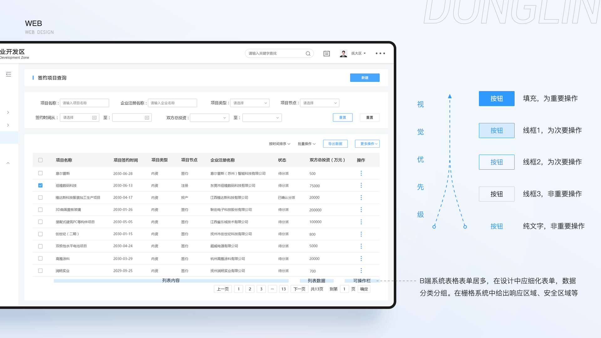This screenshot has width=601, height=338.
Task: Open calendar icon in the 至 end-date field
Action: [147, 118]
